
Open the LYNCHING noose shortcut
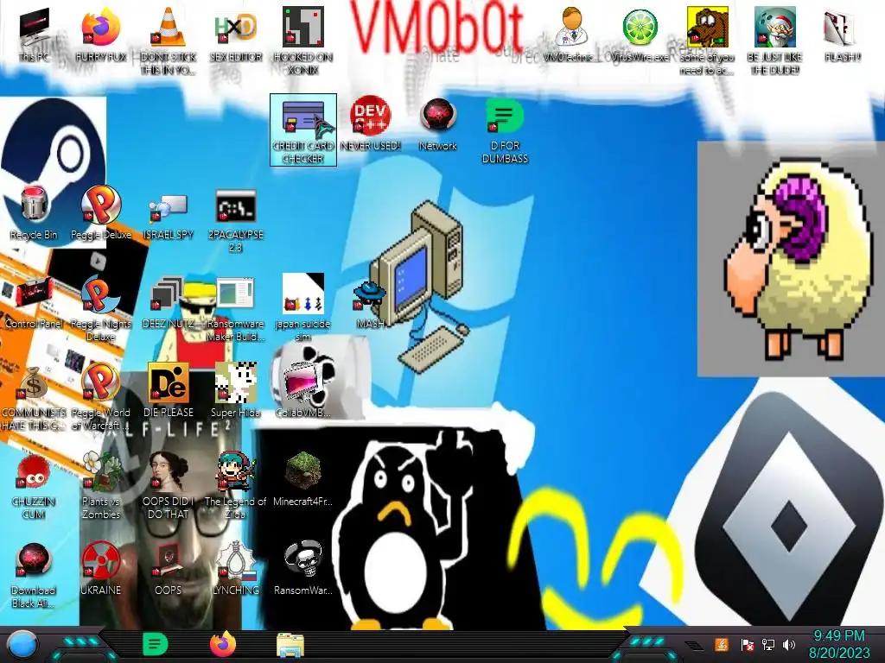point(236,570)
